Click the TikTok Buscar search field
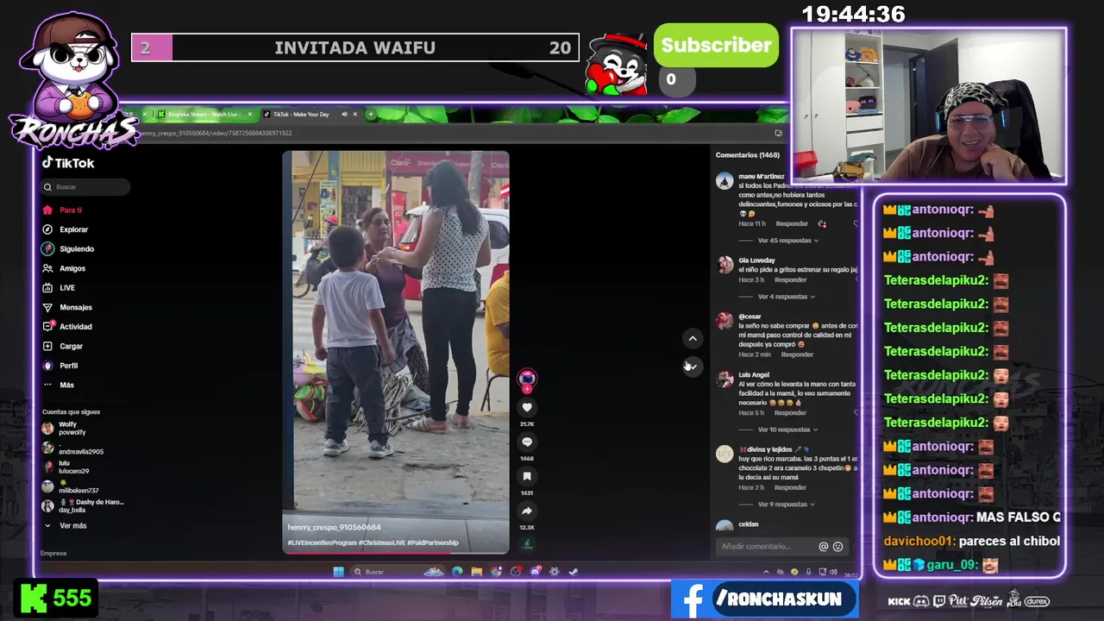Image resolution: width=1104 pixels, height=621 pixels. click(86, 186)
